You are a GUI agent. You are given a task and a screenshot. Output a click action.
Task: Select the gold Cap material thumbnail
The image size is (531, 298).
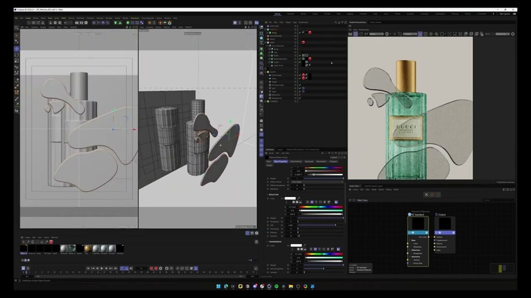point(88,248)
